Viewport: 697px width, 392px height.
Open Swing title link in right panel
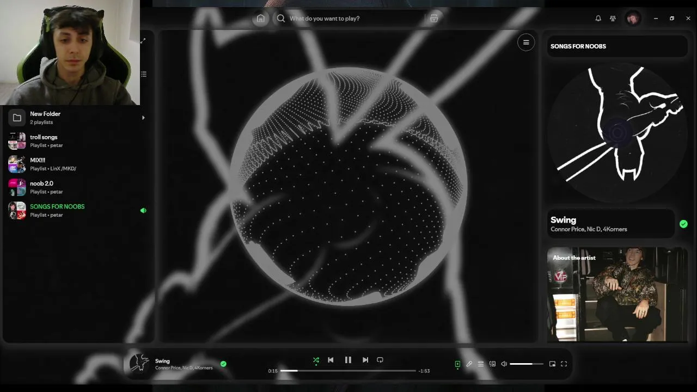tap(563, 220)
